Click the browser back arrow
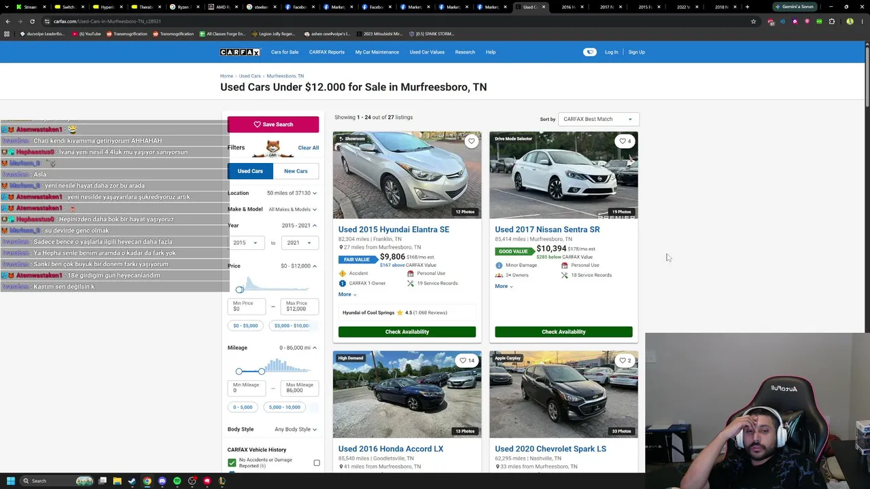This screenshot has height=489, width=870. click(7, 21)
